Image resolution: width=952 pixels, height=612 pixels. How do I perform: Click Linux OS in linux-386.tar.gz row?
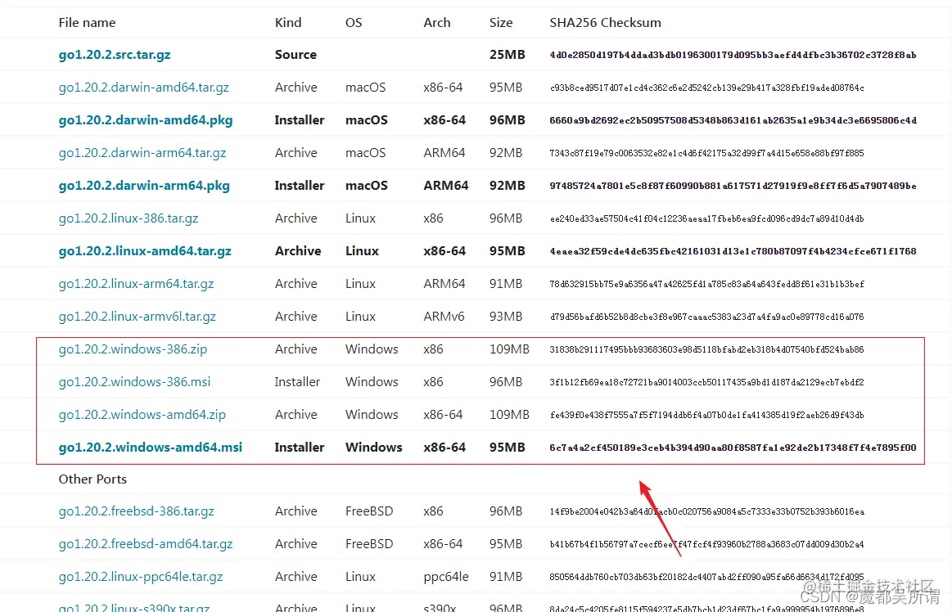(360, 218)
